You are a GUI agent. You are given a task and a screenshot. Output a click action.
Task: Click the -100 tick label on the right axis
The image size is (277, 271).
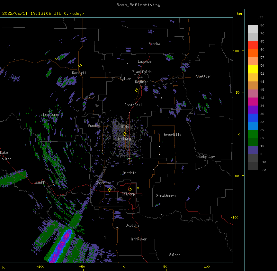(x=235, y=217)
